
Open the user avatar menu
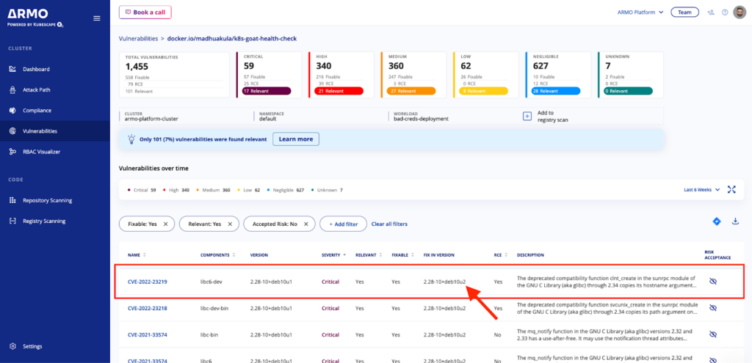[739, 12]
